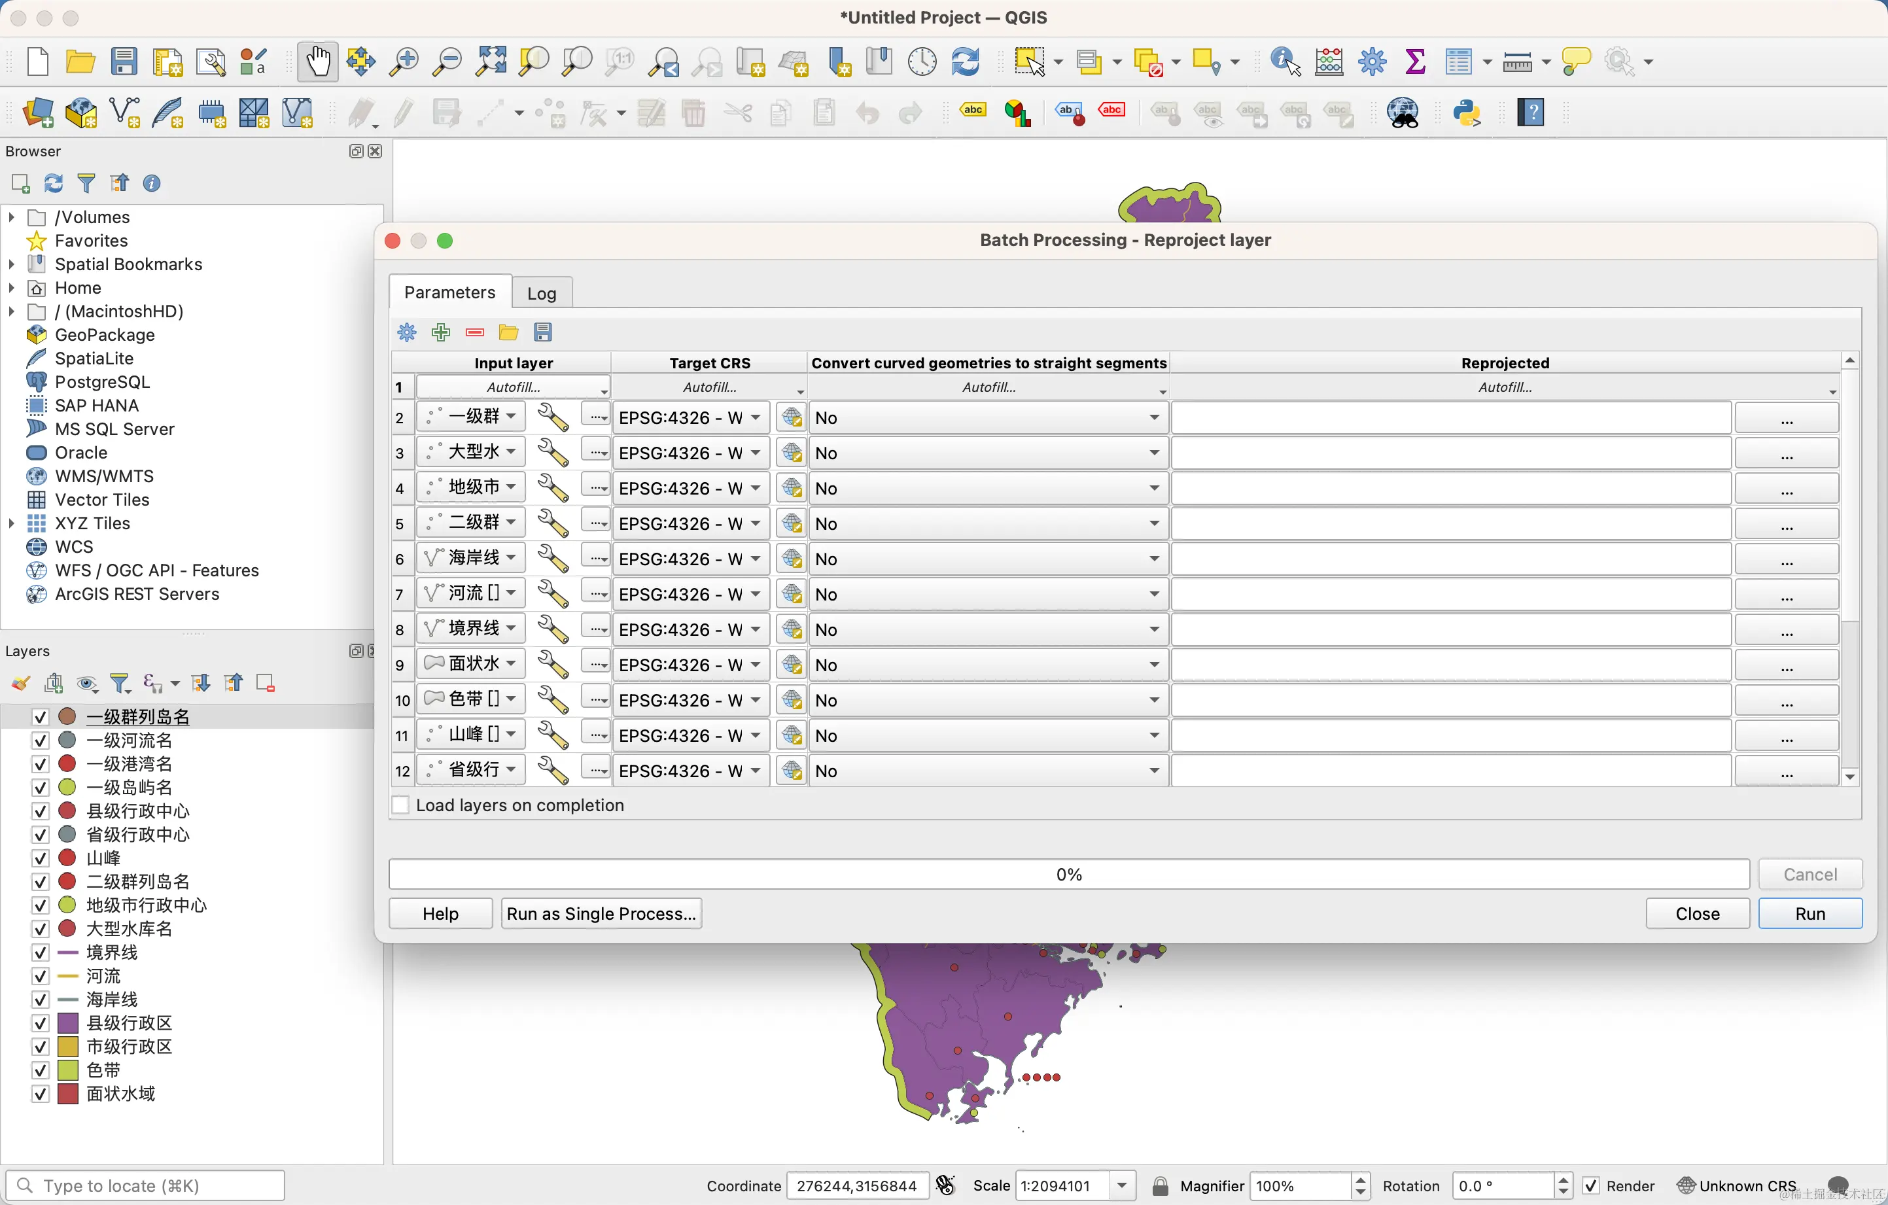Click the batch toggle advanced gear icon

click(407, 332)
